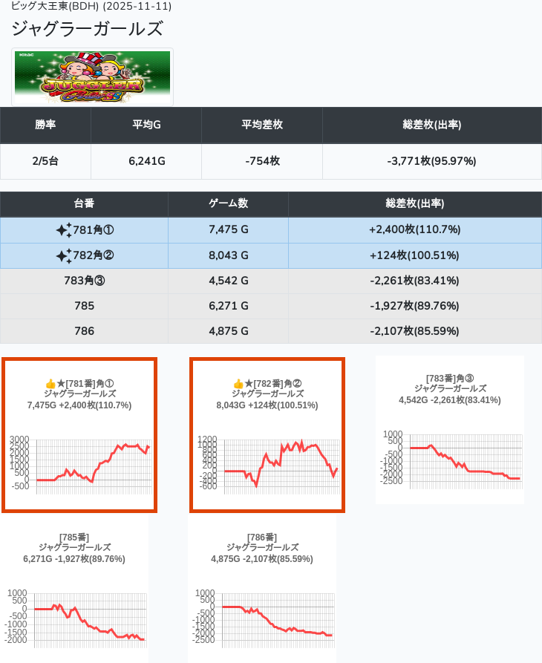Click the +2,400枚(110.7%) result cell
The width and height of the screenshot is (542, 663).
414,230
